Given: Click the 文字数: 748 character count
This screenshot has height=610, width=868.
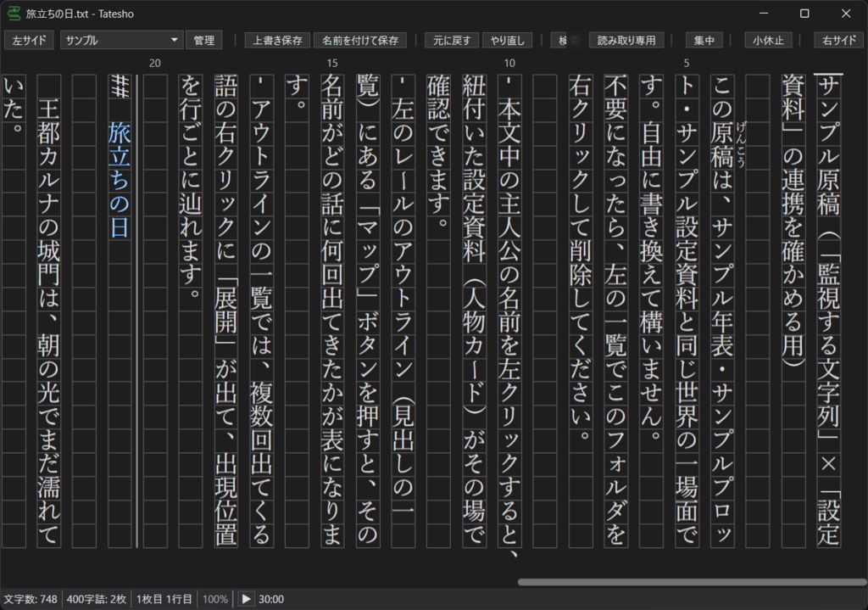Looking at the screenshot, I should point(31,599).
